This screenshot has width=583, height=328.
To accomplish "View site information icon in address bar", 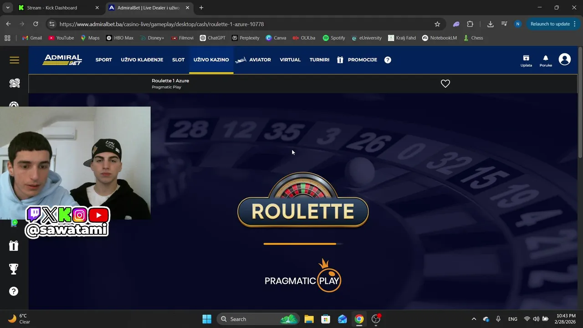I will tap(52, 24).
